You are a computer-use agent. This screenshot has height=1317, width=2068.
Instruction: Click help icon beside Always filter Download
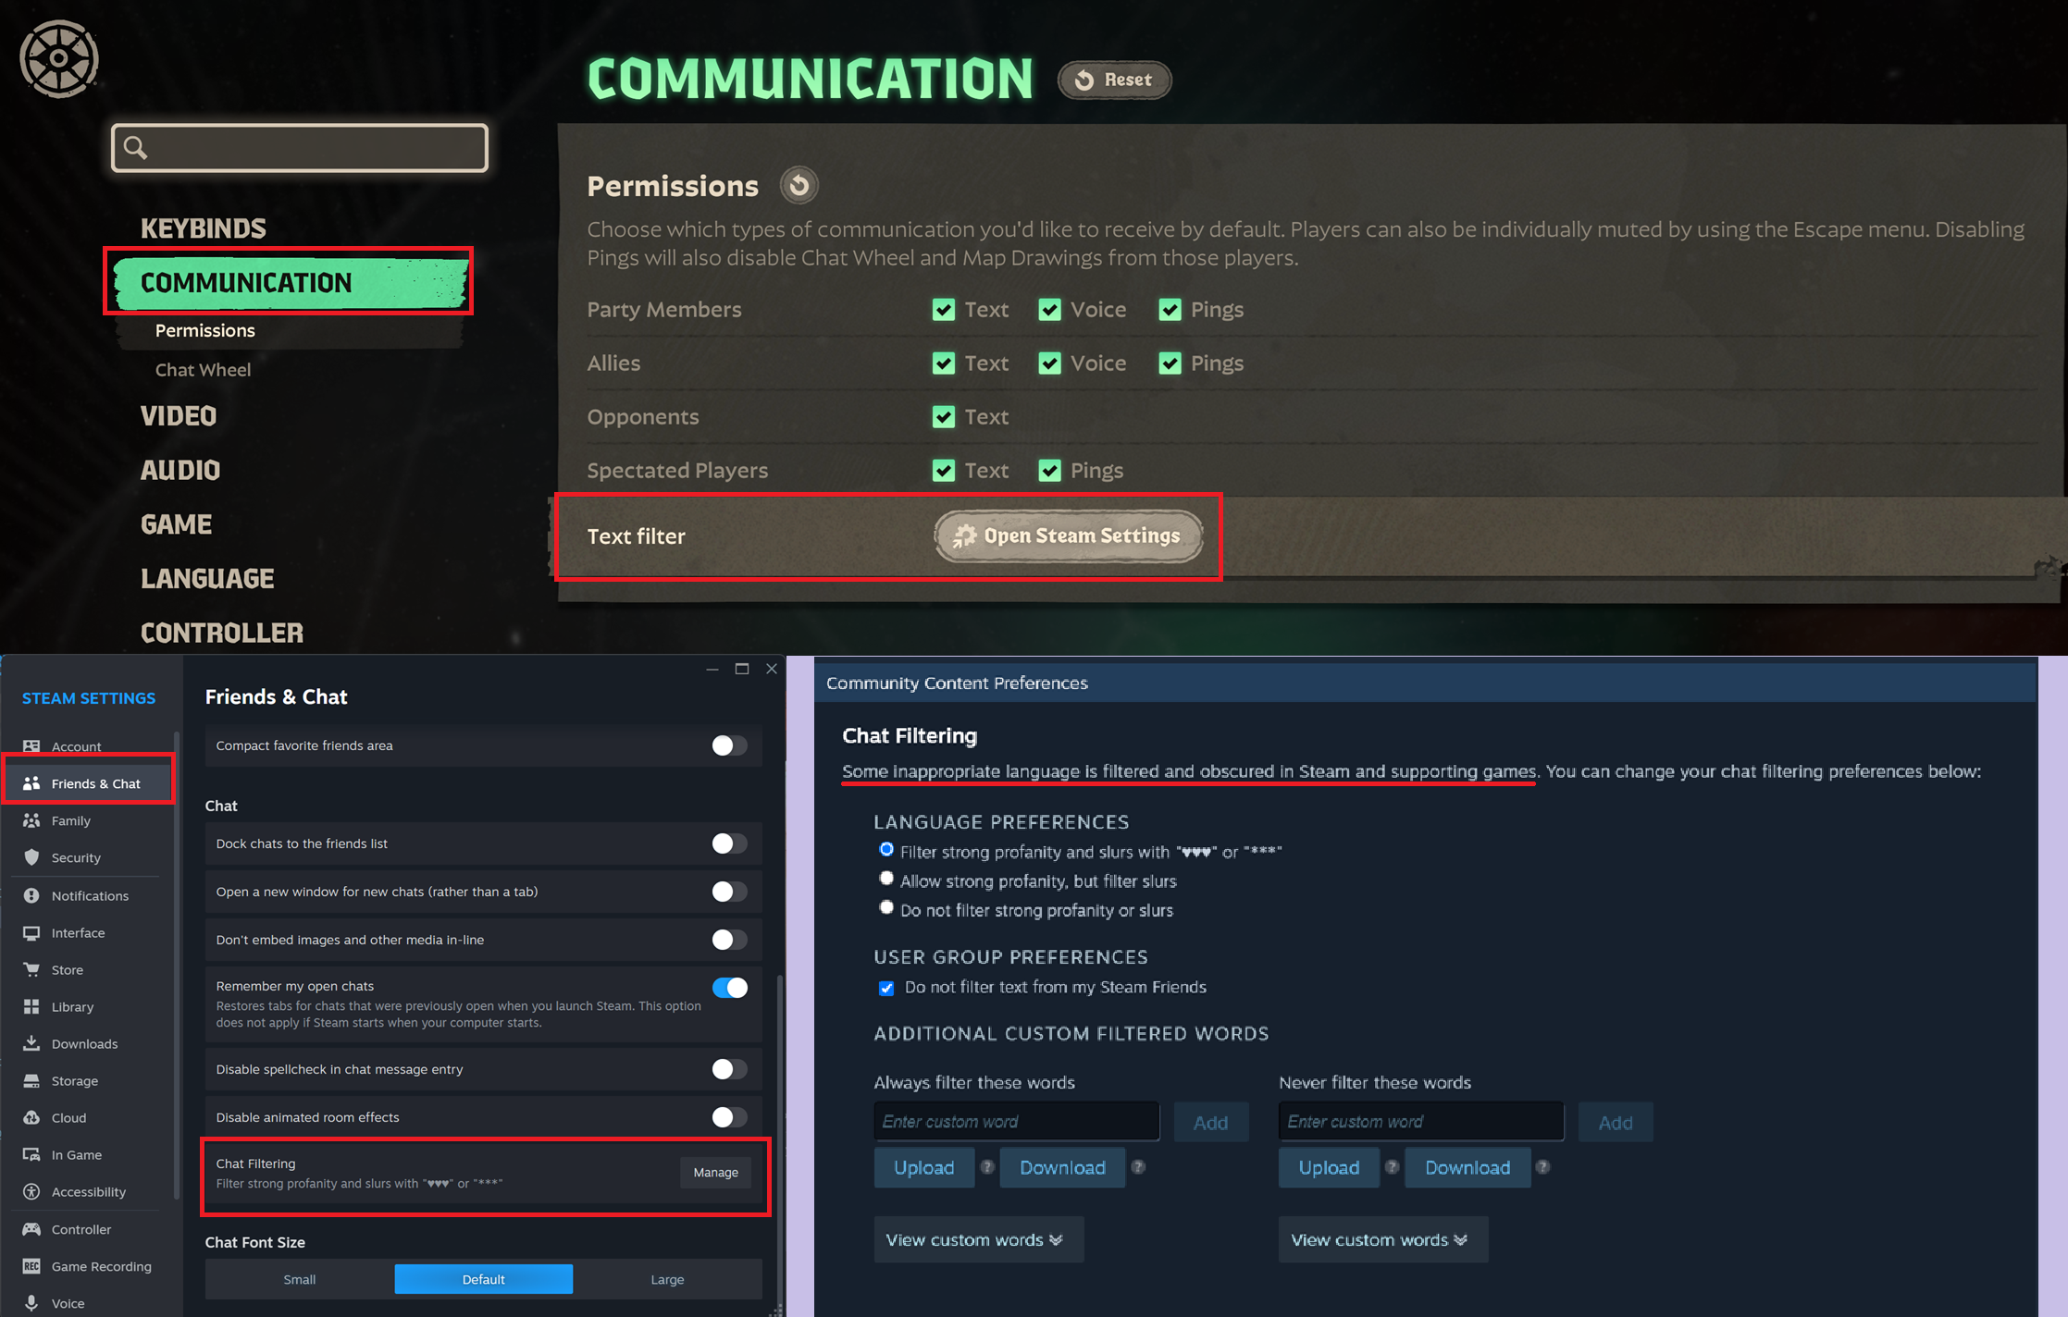point(1138,1167)
